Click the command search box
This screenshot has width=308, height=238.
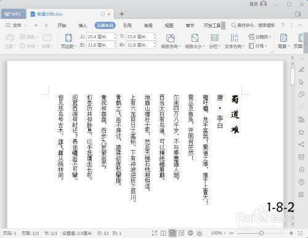click(x=253, y=25)
